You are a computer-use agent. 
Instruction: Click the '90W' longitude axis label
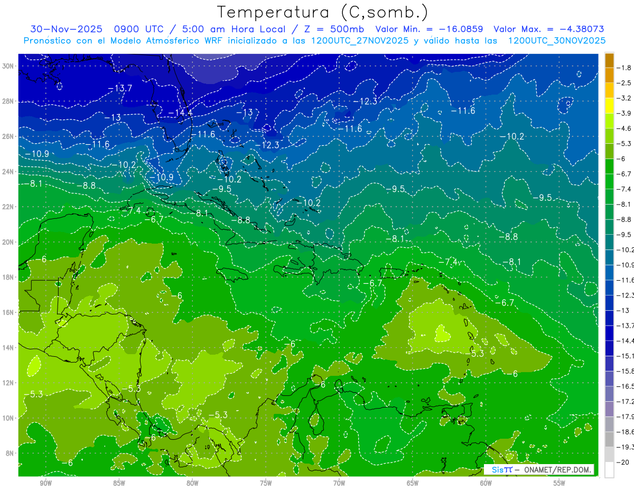pos(45,483)
